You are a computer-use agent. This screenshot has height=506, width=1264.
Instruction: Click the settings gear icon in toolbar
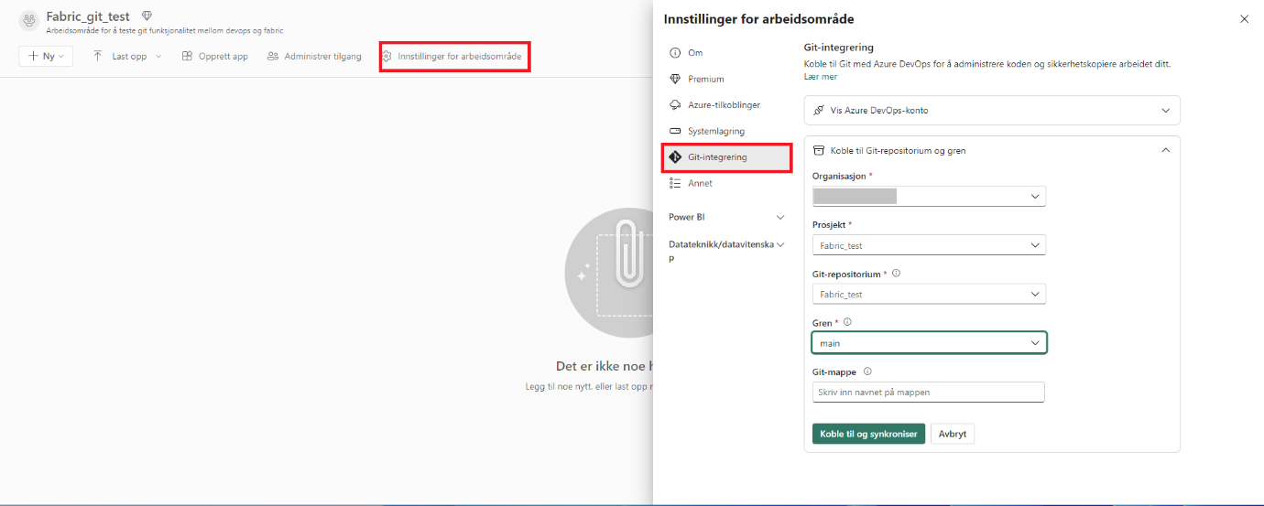click(x=387, y=57)
